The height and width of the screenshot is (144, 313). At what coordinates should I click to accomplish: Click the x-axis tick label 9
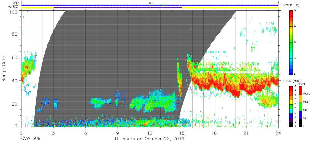(x=118, y=133)
